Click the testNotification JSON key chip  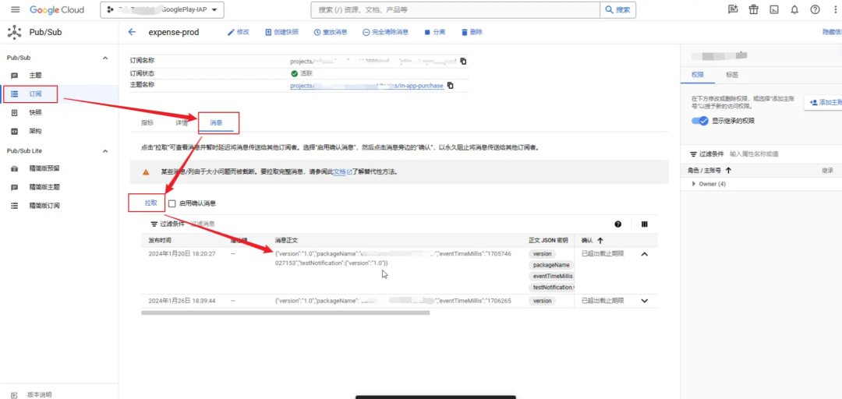(551, 288)
